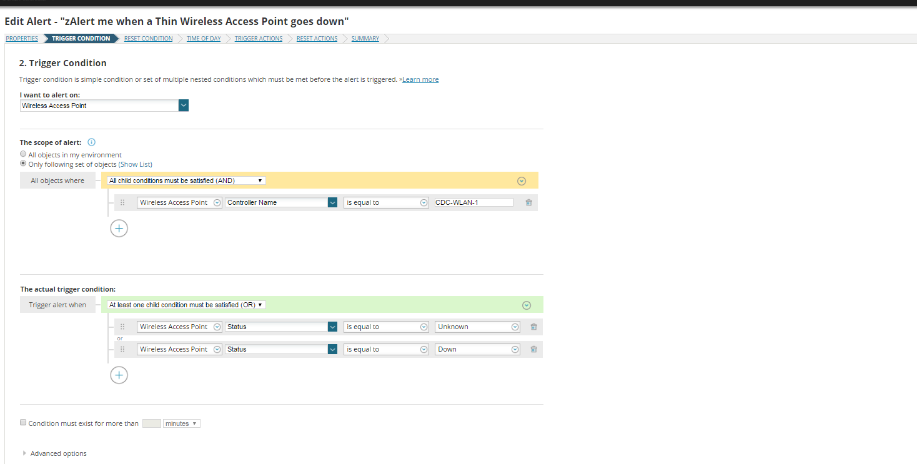917x464 pixels.
Task: Go to the Trigger Actions step
Action: [x=259, y=39]
